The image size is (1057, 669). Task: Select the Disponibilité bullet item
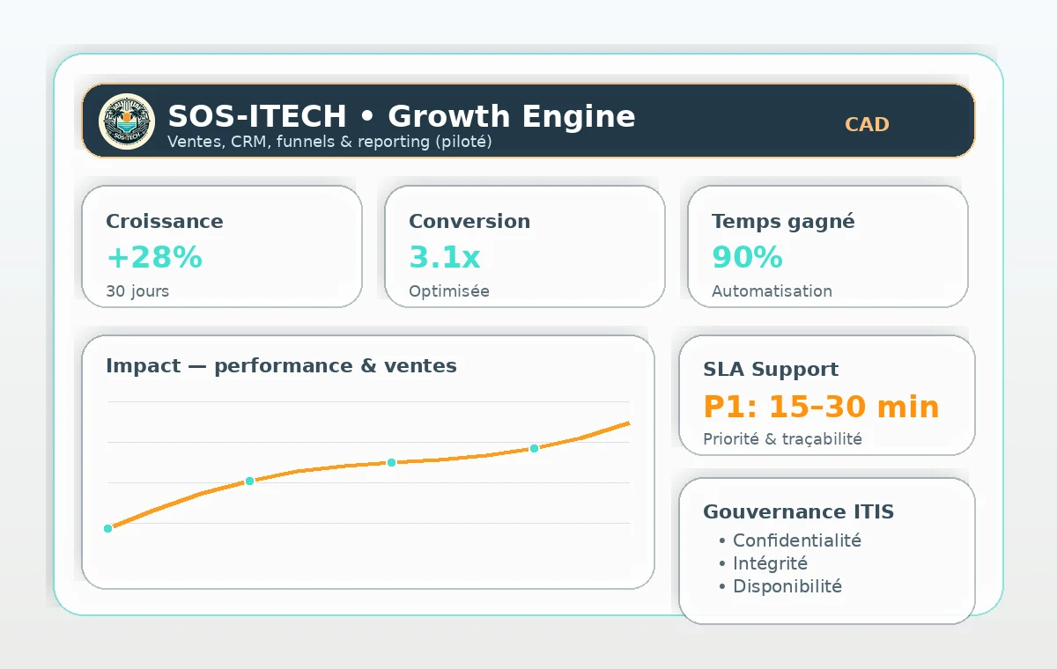[787, 586]
